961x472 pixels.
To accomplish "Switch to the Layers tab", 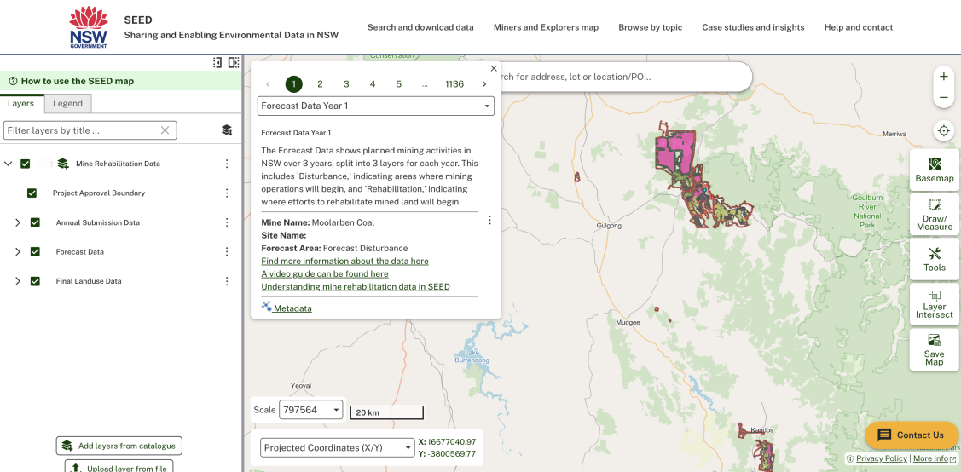I will [20, 103].
